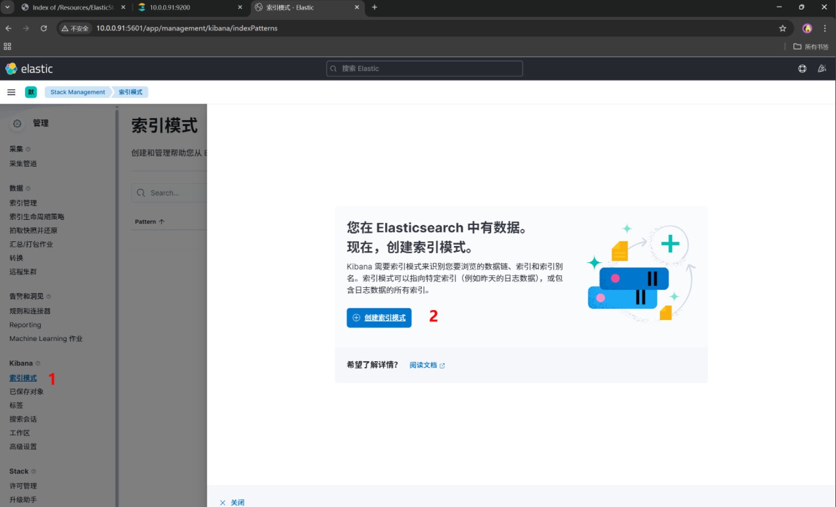
Task: Click the green space avatar icon
Action: point(31,92)
